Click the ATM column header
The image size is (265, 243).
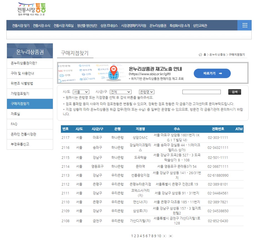239,129
